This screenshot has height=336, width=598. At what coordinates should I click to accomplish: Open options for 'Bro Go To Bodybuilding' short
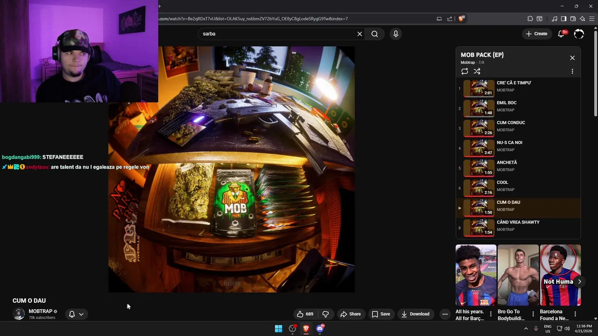533,314
